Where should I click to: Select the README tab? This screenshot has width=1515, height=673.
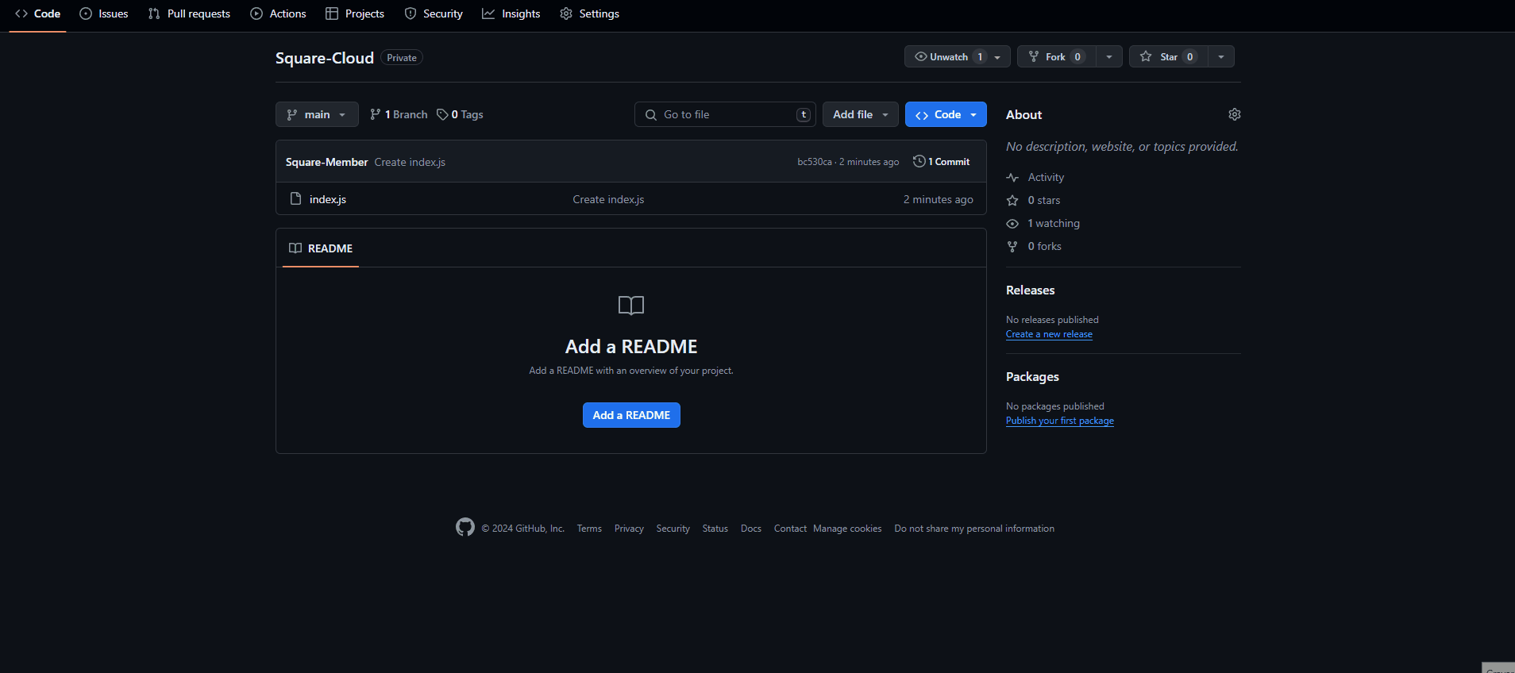[x=321, y=248]
